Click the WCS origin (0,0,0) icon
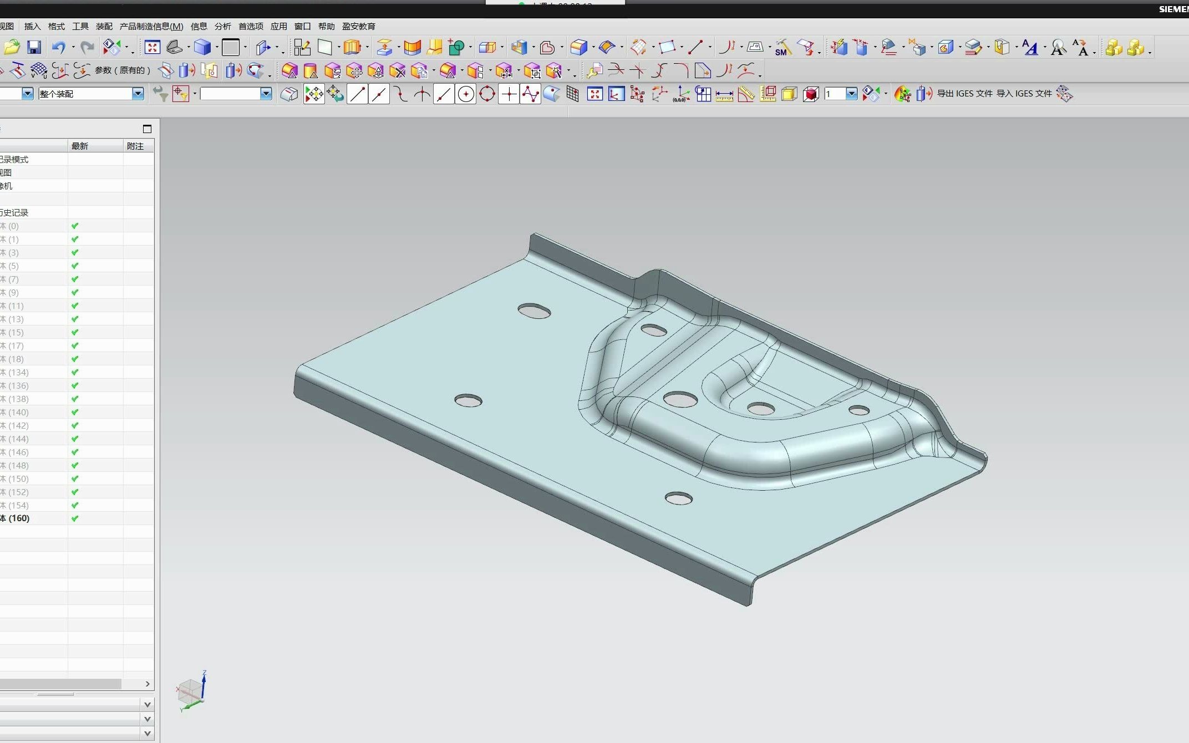The height and width of the screenshot is (743, 1189). pos(681,94)
